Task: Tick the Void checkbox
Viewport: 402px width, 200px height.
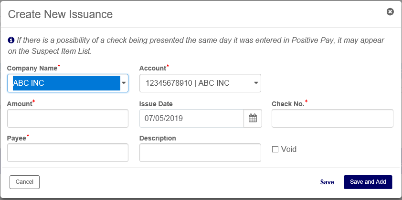Action: [x=275, y=150]
